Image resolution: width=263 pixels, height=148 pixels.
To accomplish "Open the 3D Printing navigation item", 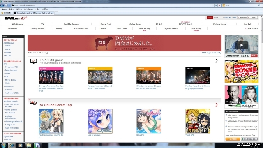I will 196,28.
